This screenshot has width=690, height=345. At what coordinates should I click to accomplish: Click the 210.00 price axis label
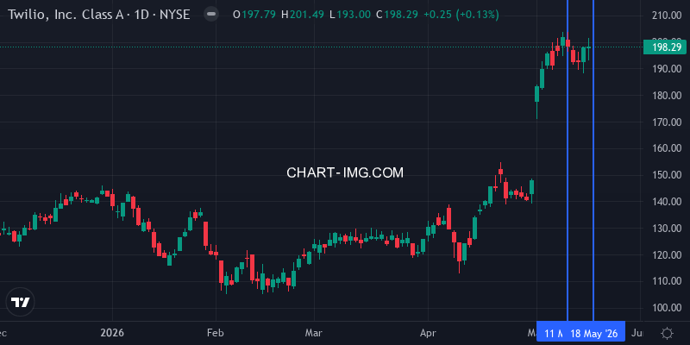pos(667,16)
